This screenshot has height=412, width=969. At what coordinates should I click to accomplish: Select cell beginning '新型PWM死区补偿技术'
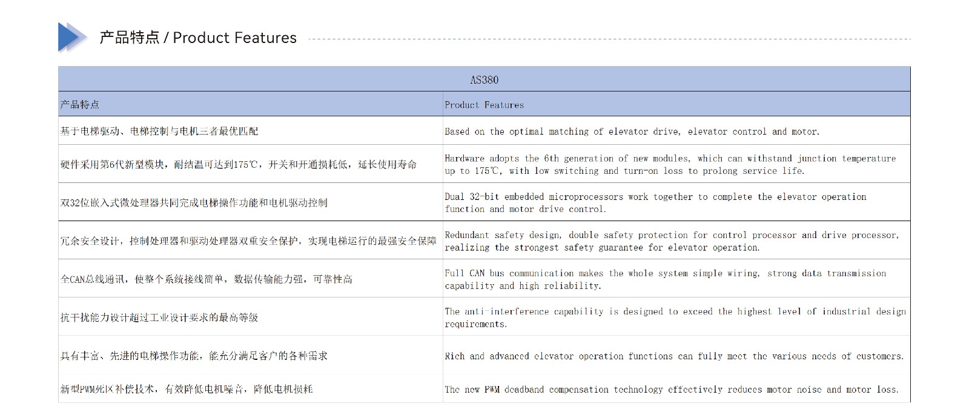click(251, 388)
